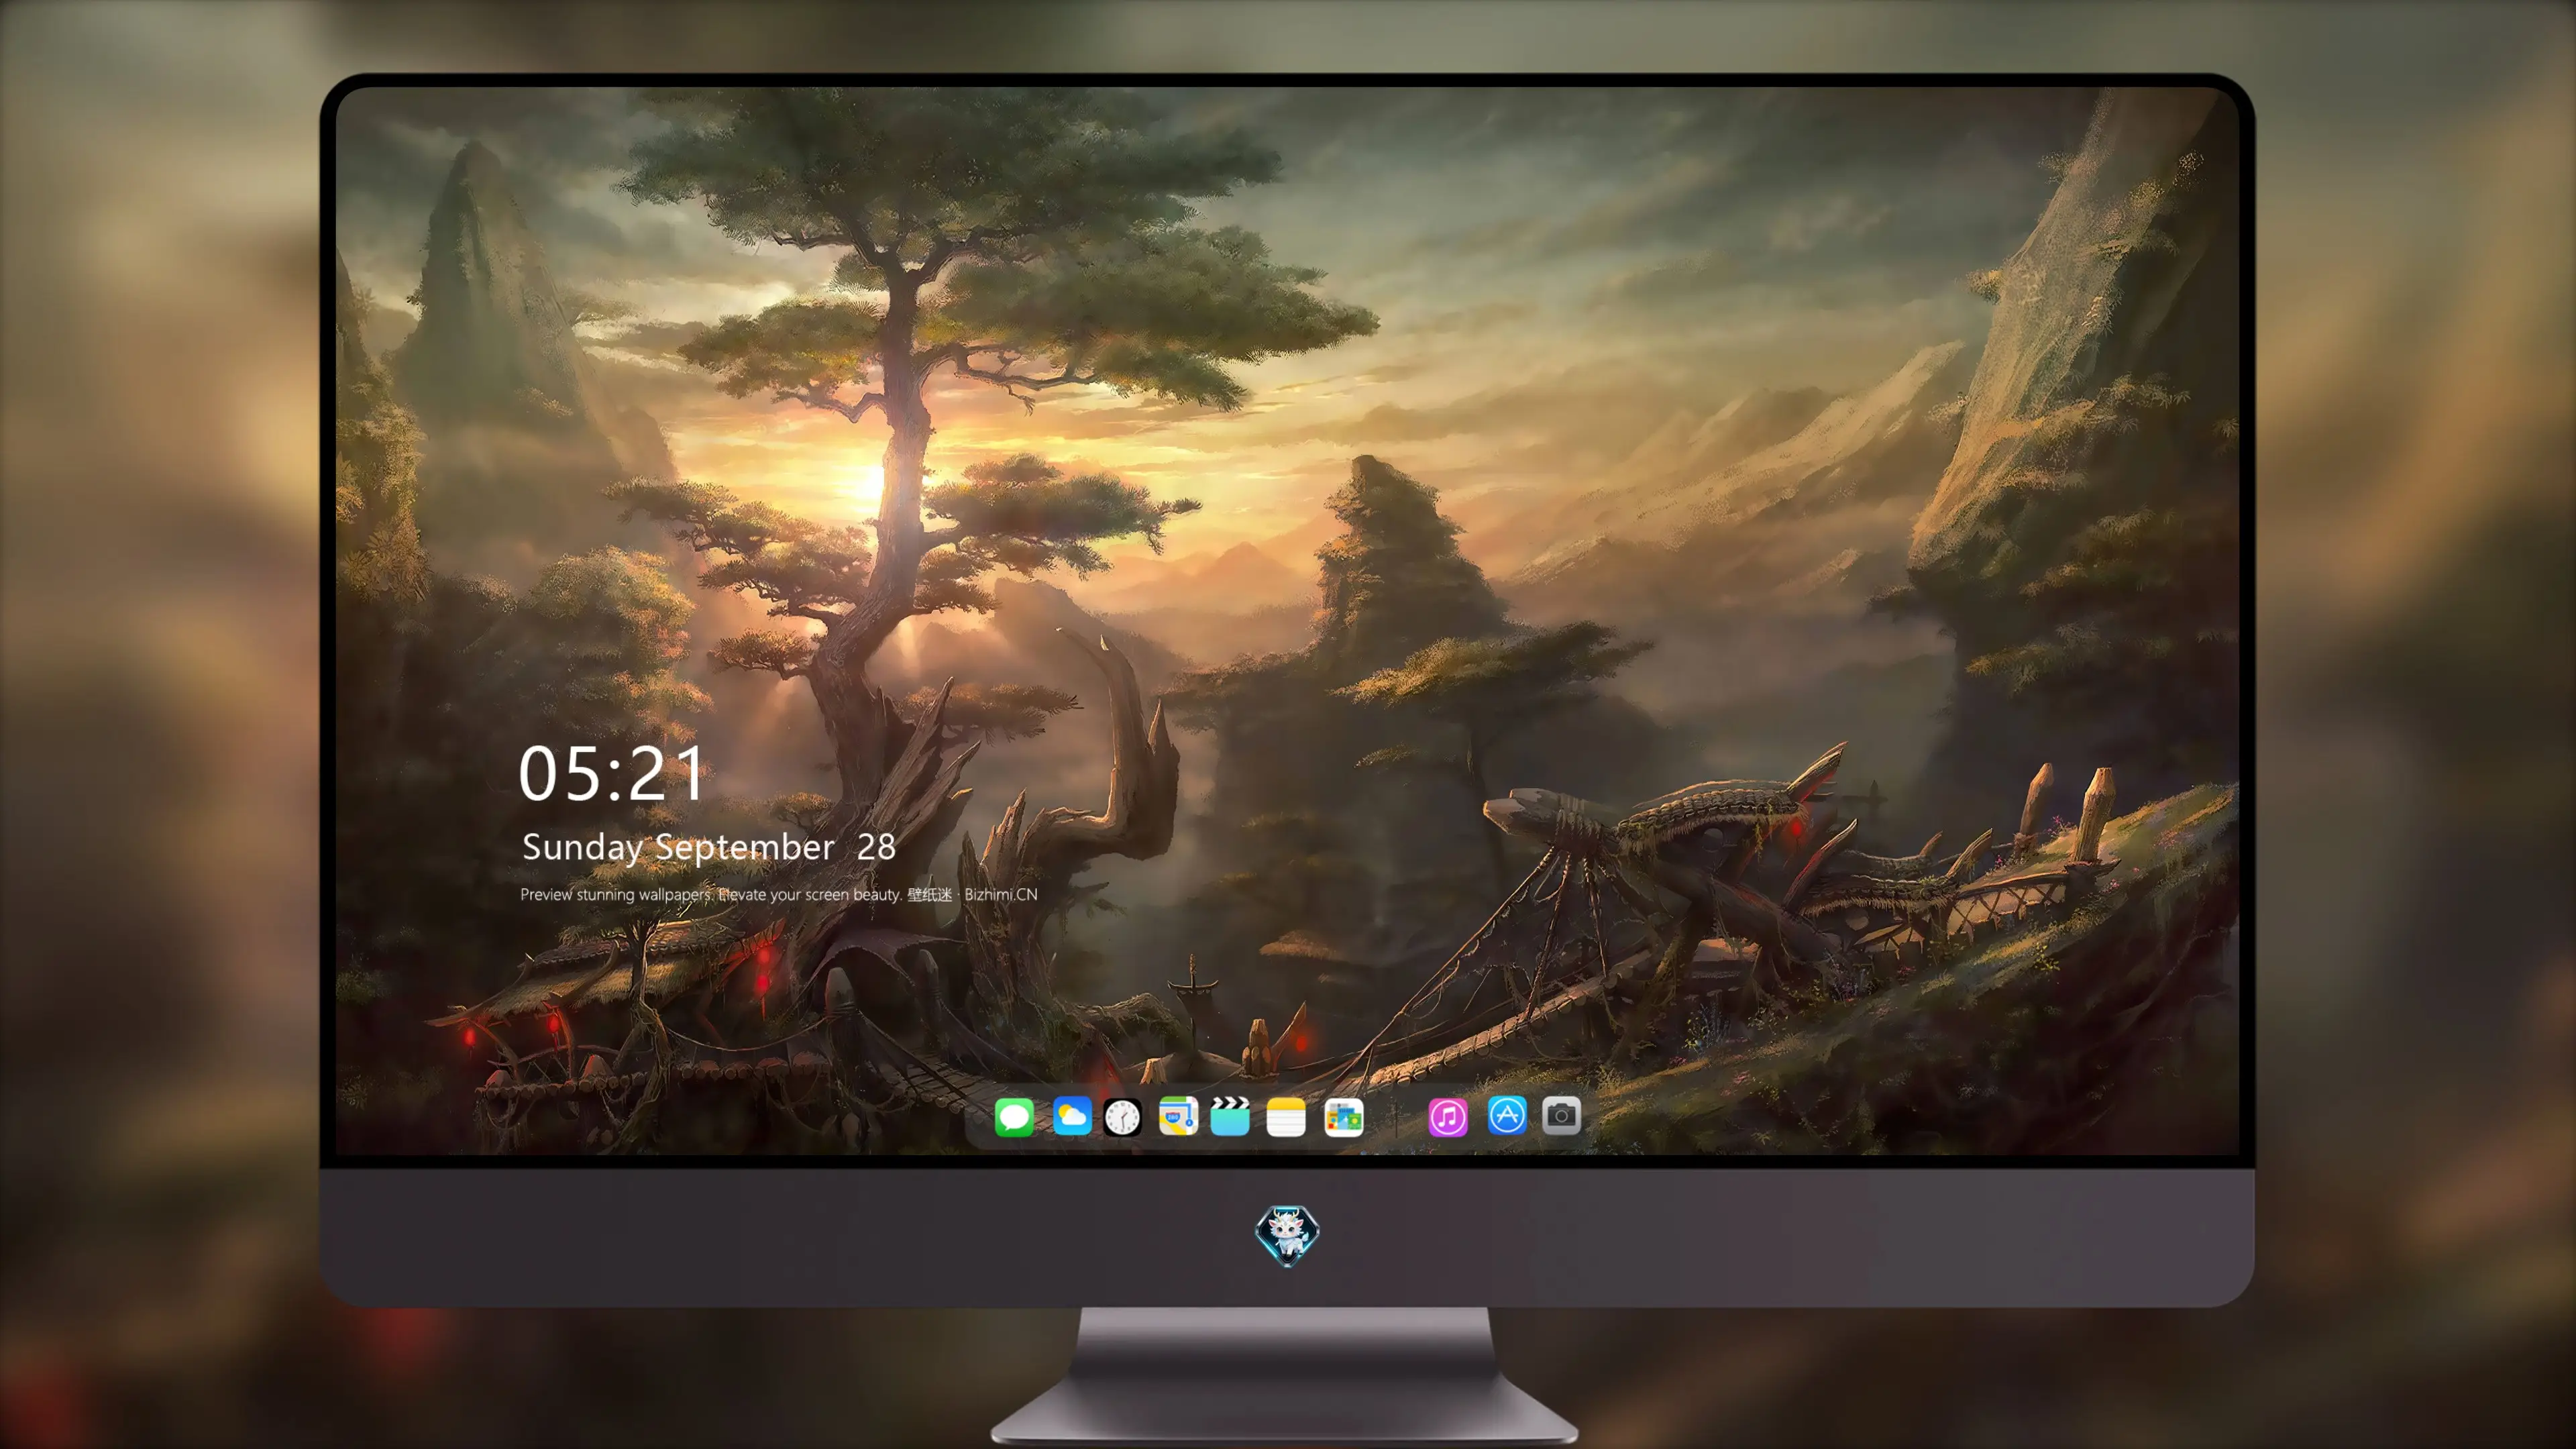Launch the Weather app from the dock
Image resolution: width=2576 pixels, height=1449 pixels.
[1072, 1116]
